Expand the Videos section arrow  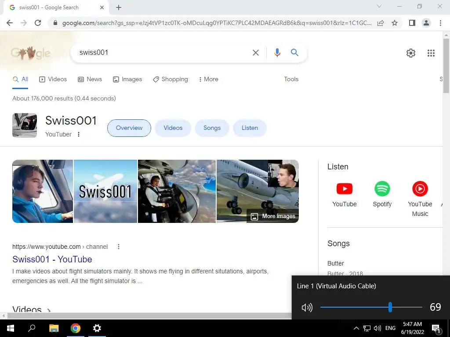point(49,310)
